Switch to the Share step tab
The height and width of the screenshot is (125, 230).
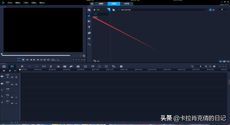pyautogui.click(x=127, y=3)
